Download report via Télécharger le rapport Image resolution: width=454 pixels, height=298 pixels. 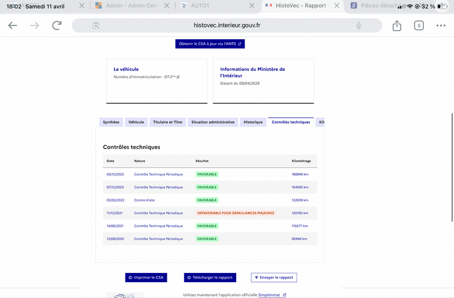210,278
